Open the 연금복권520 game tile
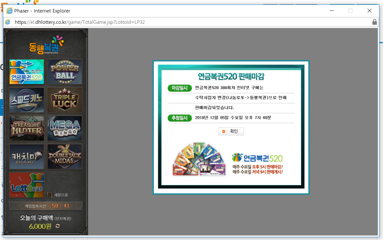Screen dimensions: 383x240 click(27, 72)
